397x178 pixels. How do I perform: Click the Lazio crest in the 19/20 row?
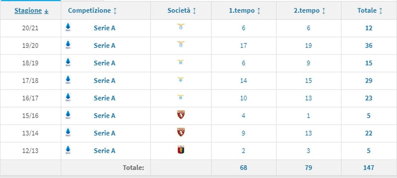181,44
